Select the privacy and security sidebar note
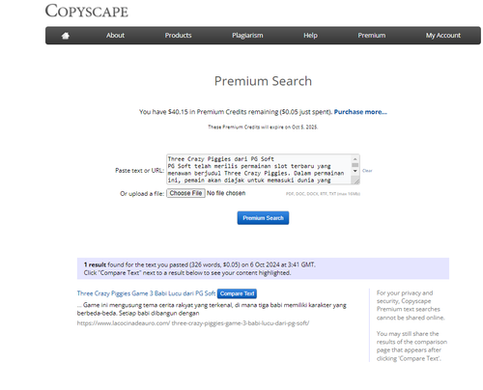 (x=411, y=305)
